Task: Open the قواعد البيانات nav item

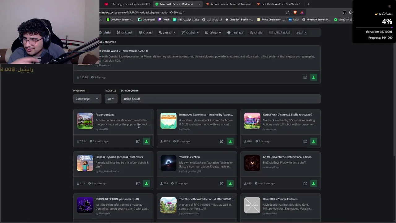Action: (280, 33)
